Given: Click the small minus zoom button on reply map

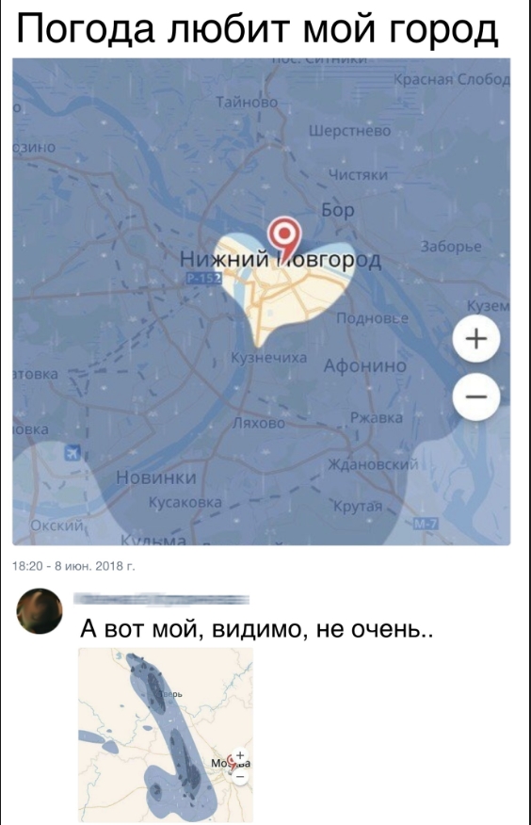Looking at the screenshot, I should [x=240, y=777].
